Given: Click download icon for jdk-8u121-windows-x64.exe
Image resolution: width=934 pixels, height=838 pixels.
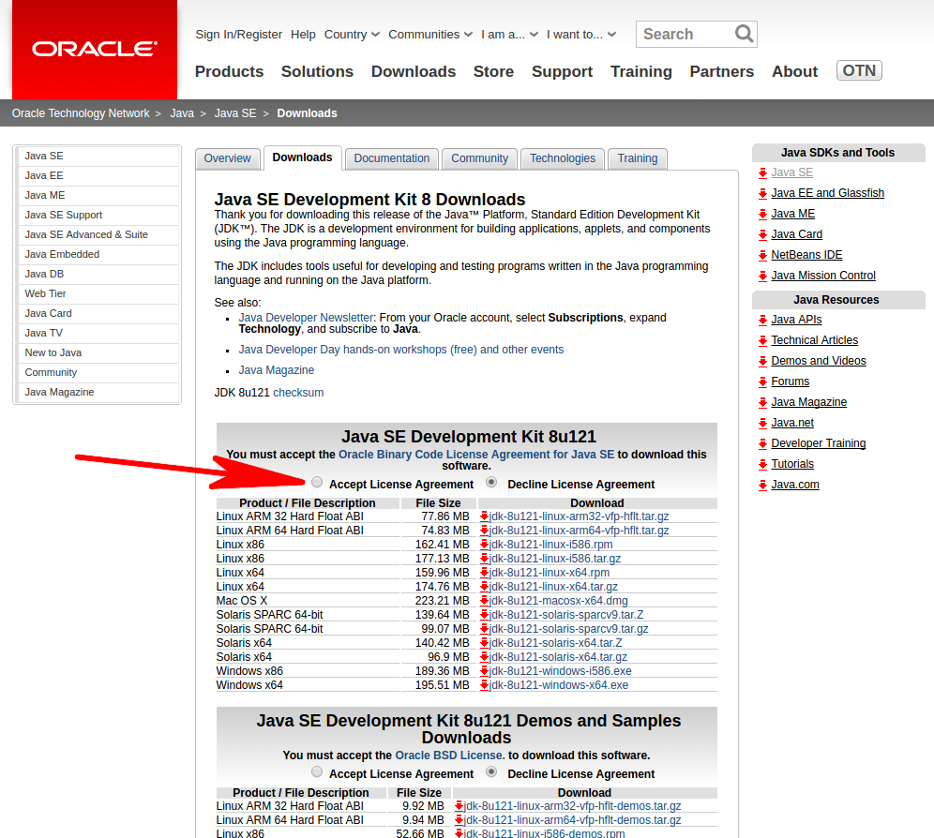Looking at the screenshot, I should 484,685.
